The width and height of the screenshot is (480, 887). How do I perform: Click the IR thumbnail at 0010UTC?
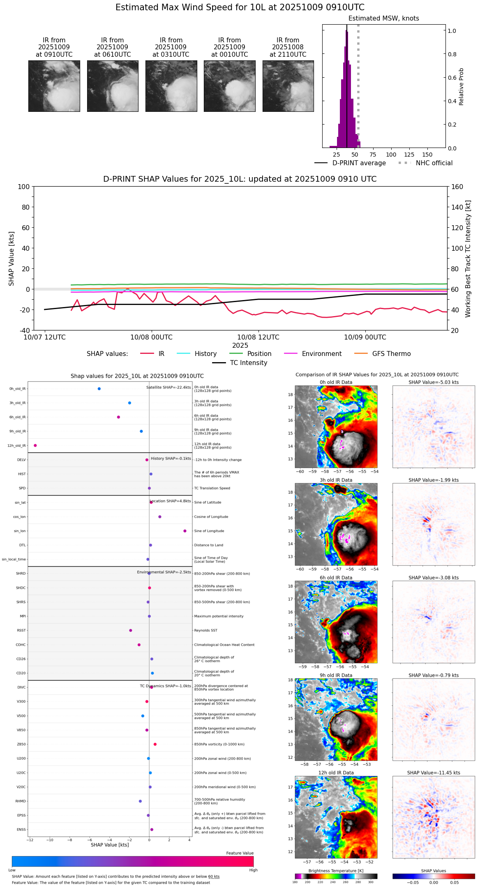pos(230,86)
